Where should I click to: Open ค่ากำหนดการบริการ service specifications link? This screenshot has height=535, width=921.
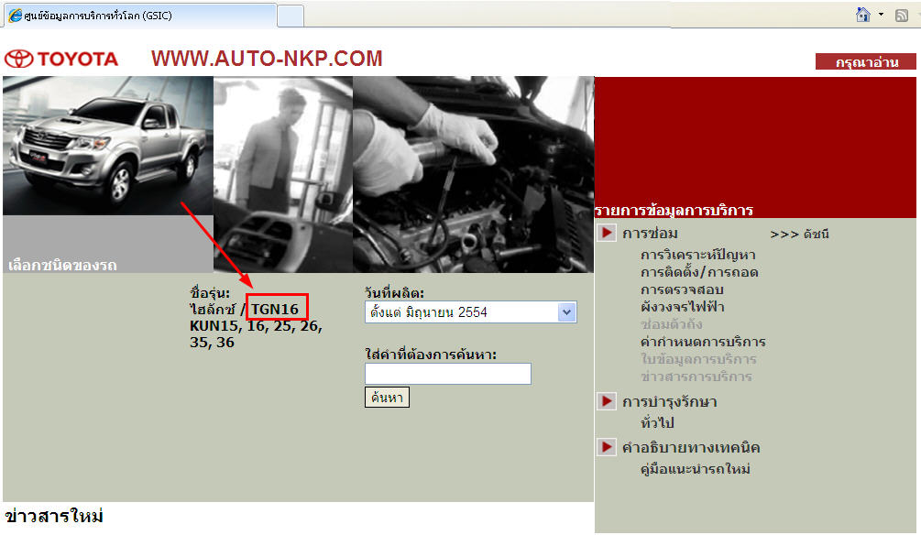[703, 342]
